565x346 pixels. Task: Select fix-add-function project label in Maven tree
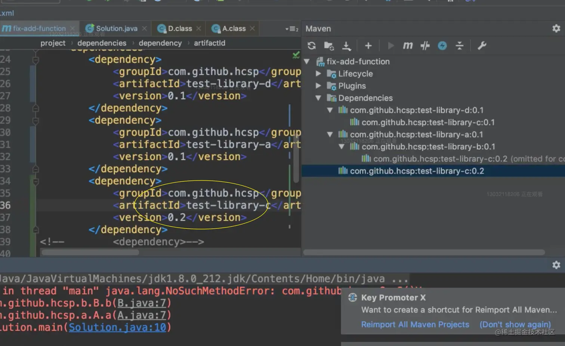click(358, 61)
